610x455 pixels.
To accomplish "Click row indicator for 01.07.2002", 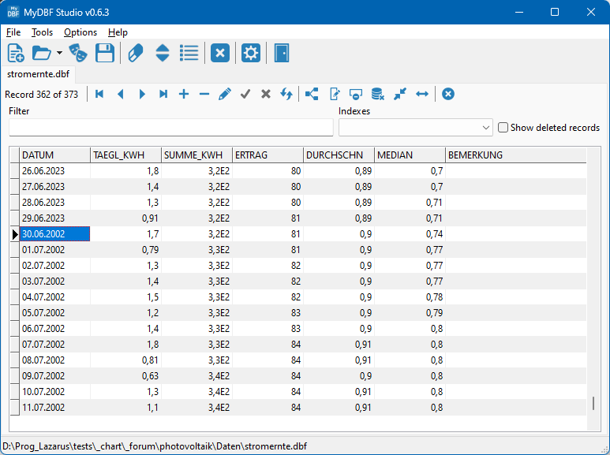I will [x=14, y=250].
